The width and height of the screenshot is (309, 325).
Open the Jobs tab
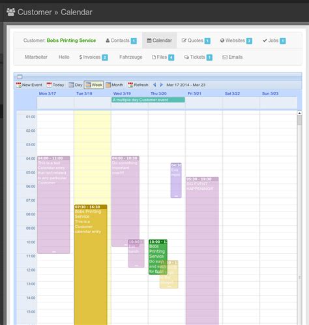tap(274, 40)
